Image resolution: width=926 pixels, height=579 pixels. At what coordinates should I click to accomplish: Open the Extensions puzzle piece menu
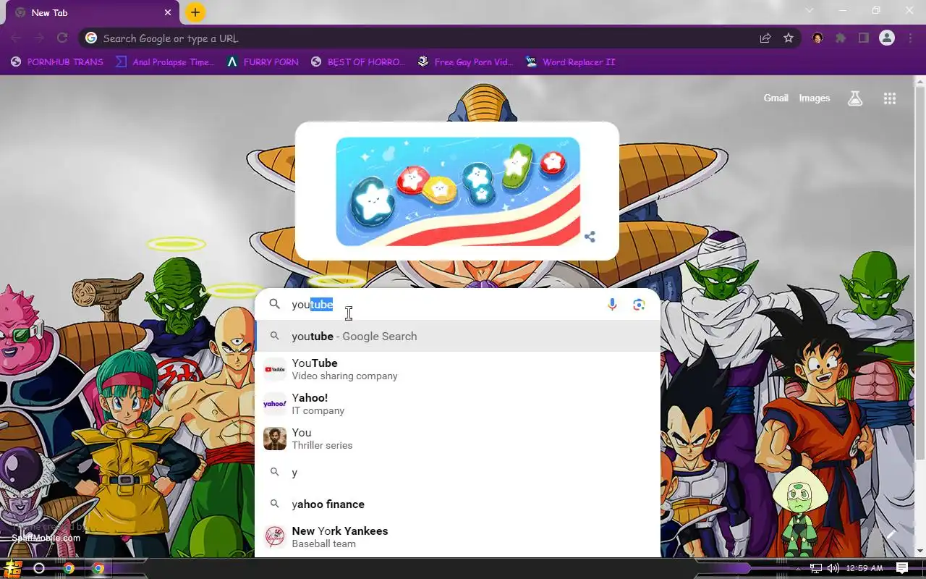841,38
